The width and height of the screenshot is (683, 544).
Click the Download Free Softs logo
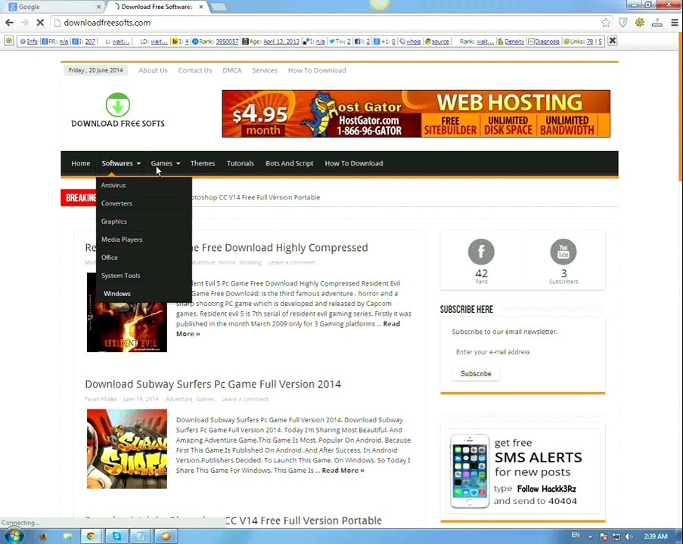coord(117,110)
